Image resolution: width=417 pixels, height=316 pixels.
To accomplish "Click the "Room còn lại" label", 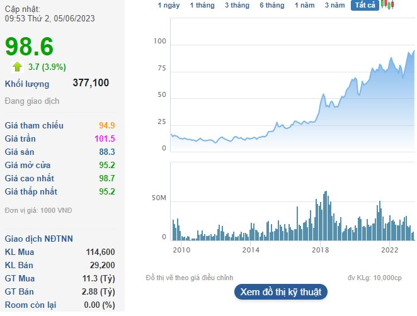I will 31,305.
